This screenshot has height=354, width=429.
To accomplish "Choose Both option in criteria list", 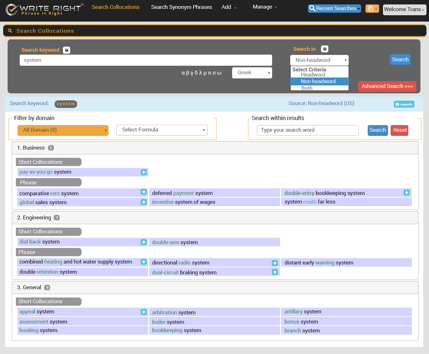I will (307, 88).
